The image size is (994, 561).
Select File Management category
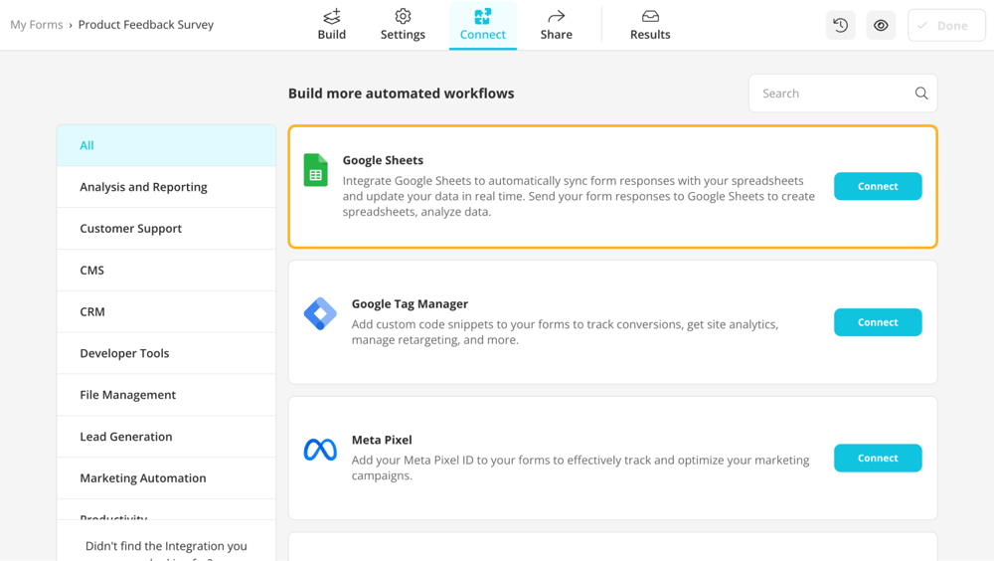166,395
